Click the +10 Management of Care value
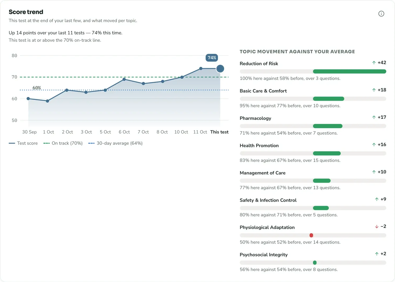The image size is (395, 282). [x=382, y=172]
